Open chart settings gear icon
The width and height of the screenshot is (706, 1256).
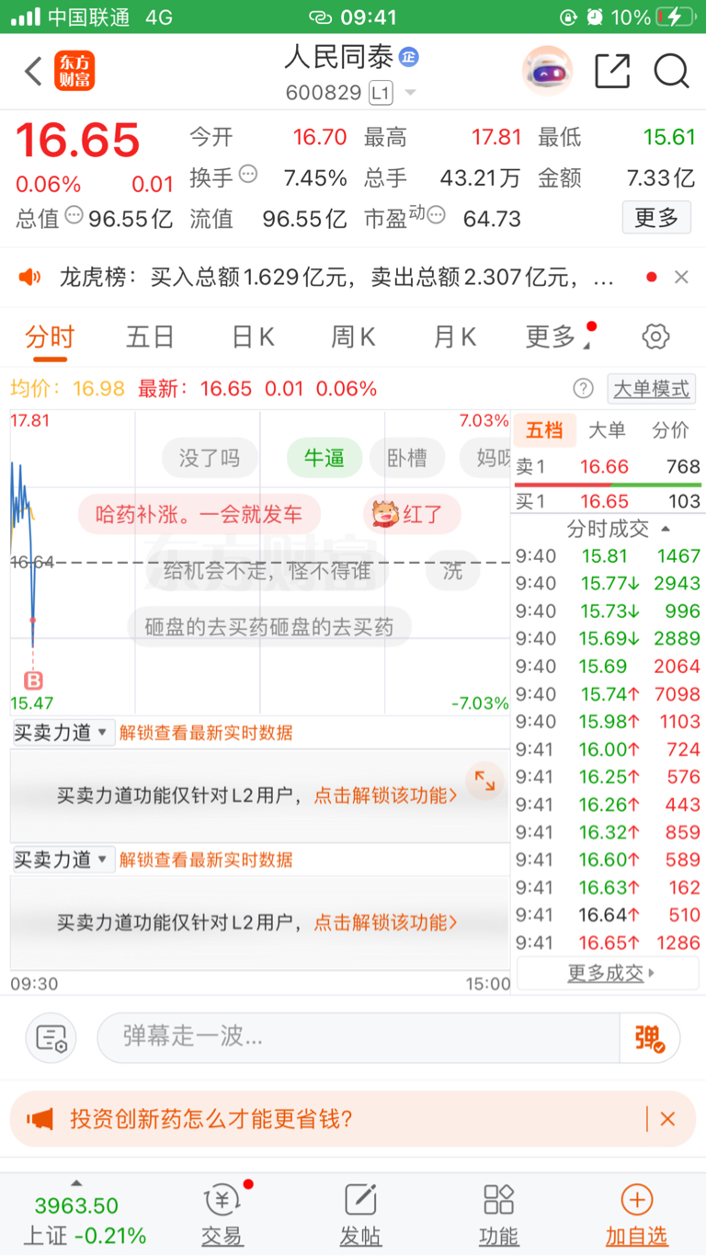pyautogui.click(x=655, y=337)
